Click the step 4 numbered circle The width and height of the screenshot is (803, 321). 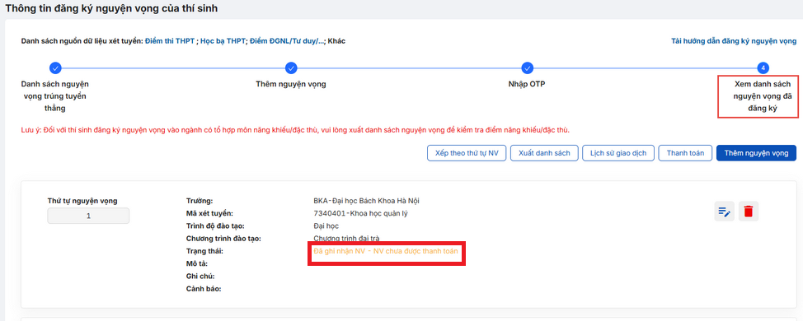(763, 68)
